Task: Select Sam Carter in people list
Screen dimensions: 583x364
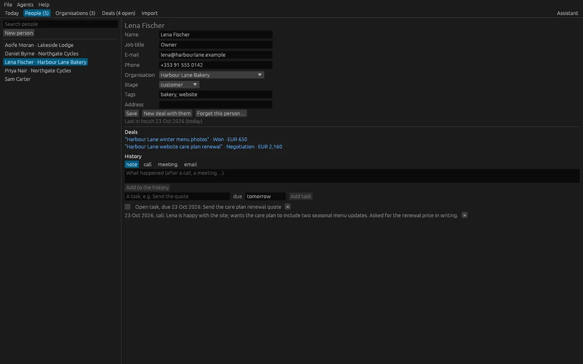Action: tap(18, 79)
